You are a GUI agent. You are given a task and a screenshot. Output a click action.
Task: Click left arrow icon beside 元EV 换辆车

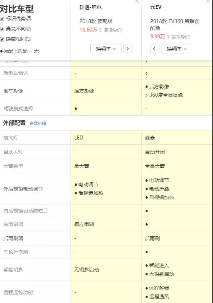[154, 49]
